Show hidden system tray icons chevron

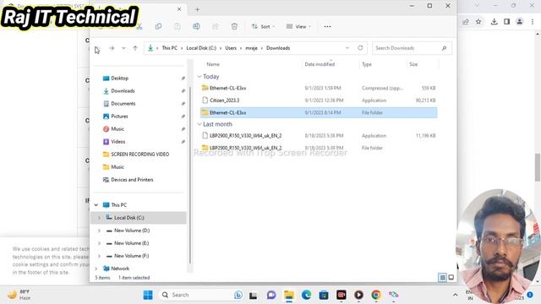455,295
